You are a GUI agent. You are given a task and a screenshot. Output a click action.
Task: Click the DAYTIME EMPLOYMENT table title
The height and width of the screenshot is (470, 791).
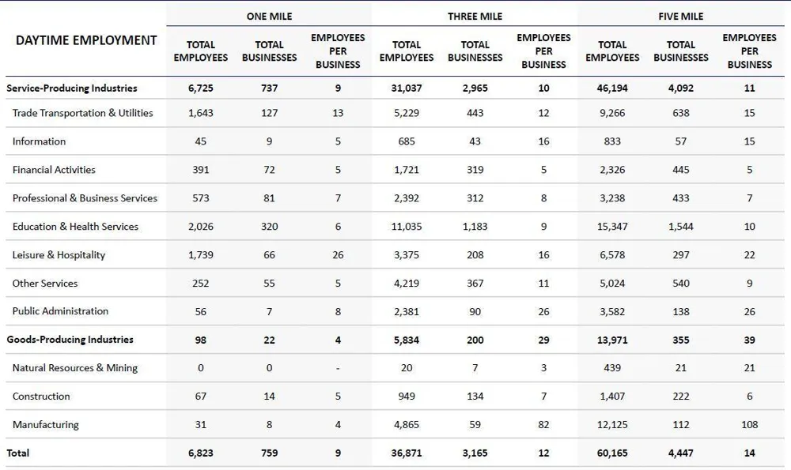(86, 40)
